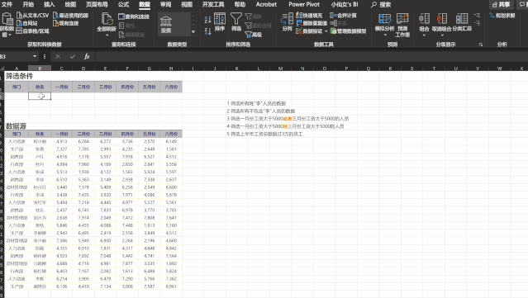
Task: Click the 筛选条件 title cell
Action: pos(19,76)
